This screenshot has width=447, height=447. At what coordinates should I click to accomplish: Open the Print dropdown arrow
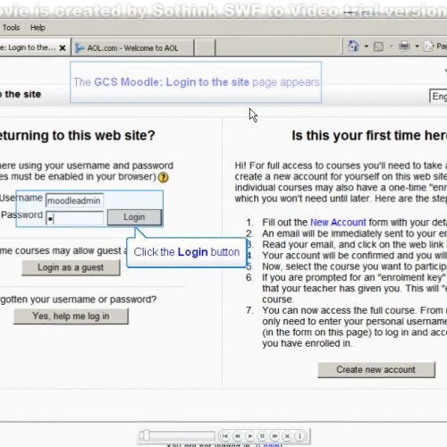coord(417,46)
